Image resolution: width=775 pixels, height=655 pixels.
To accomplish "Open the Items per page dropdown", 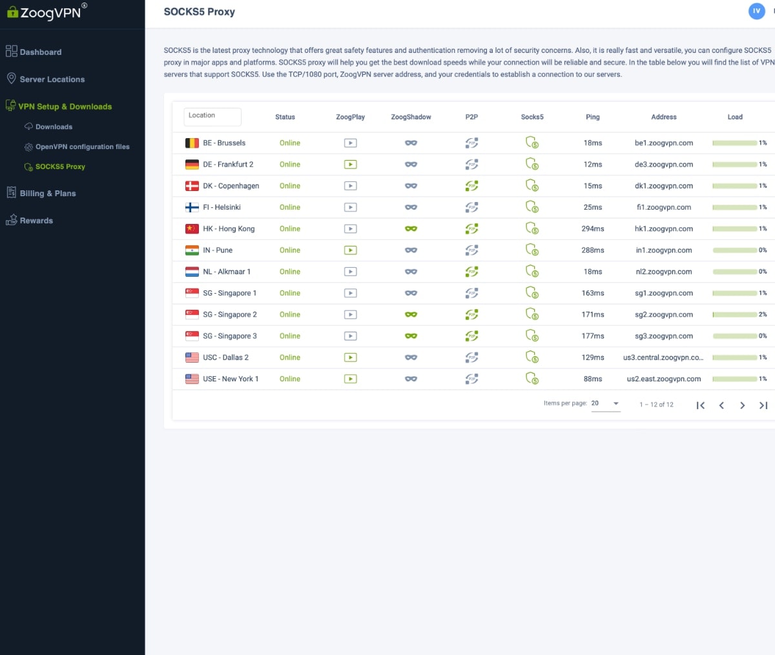I will pos(606,403).
